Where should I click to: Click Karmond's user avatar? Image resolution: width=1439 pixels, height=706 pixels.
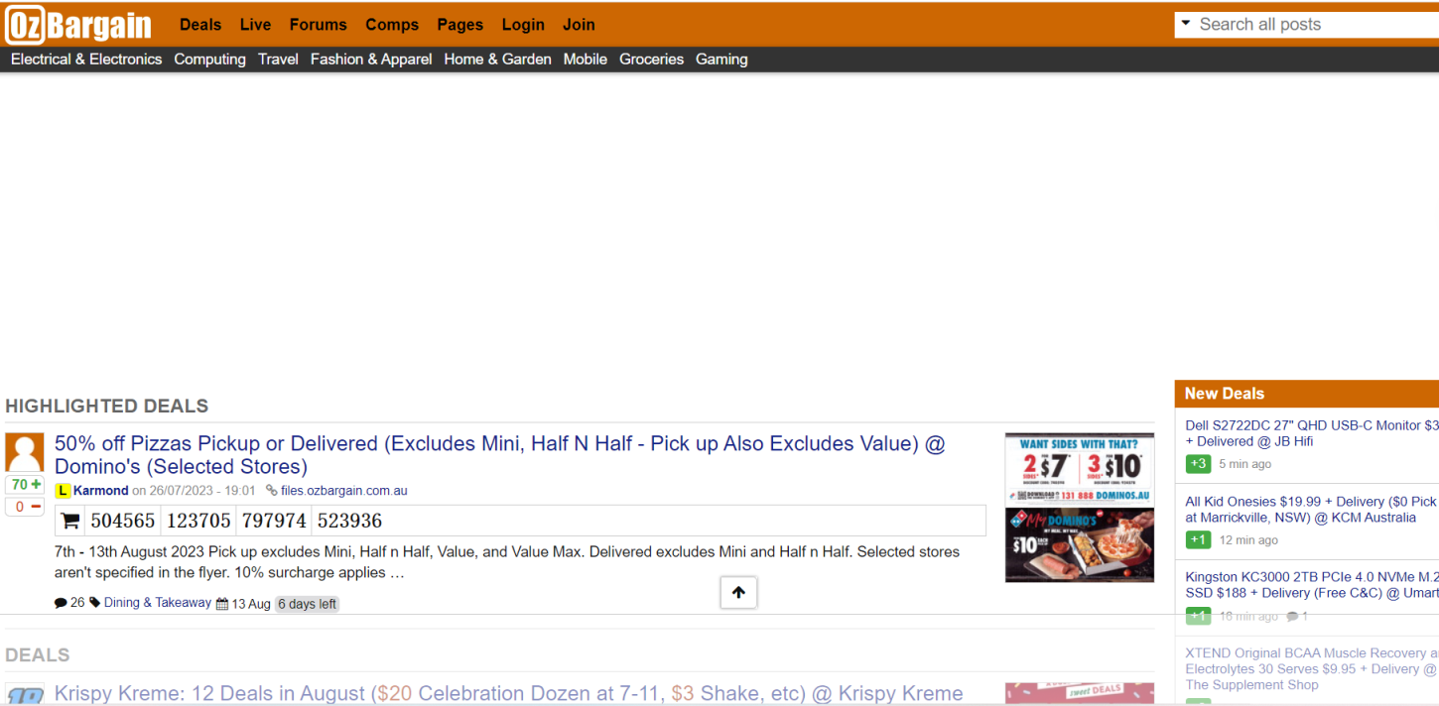tap(25, 452)
